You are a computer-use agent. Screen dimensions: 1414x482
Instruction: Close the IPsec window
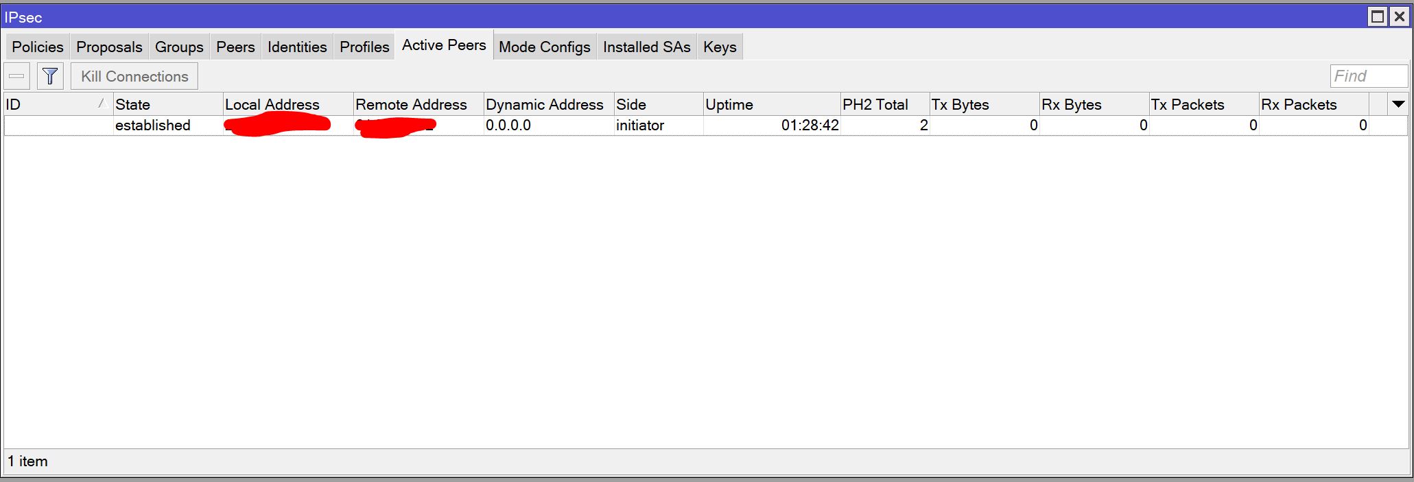pos(1399,16)
